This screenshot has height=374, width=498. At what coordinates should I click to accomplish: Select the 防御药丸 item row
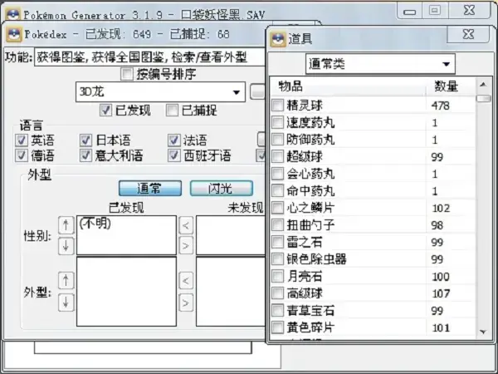click(x=373, y=140)
